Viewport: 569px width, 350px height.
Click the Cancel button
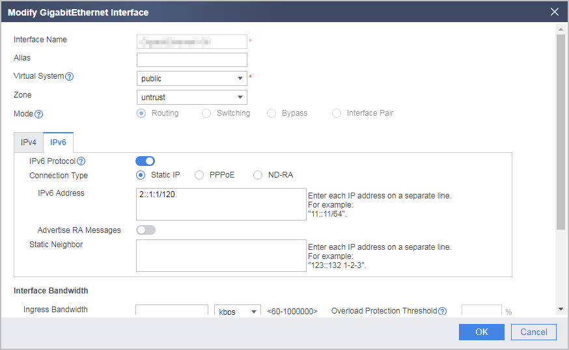[x=533, y=332]
